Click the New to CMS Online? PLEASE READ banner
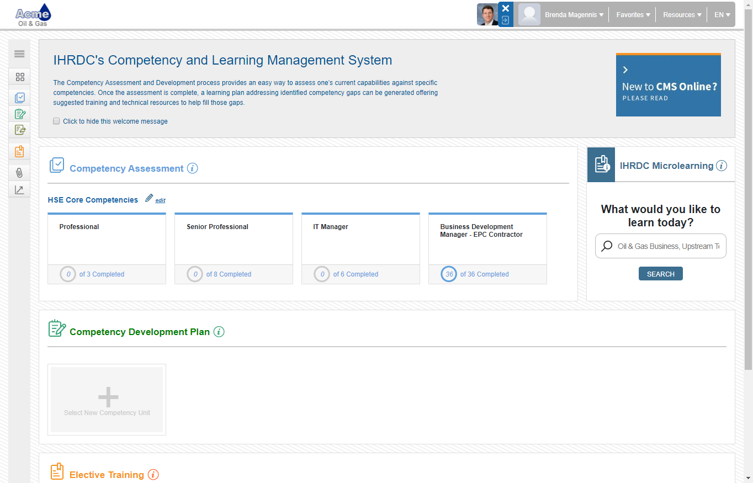 pyautogui.click(x=669, y=84)
